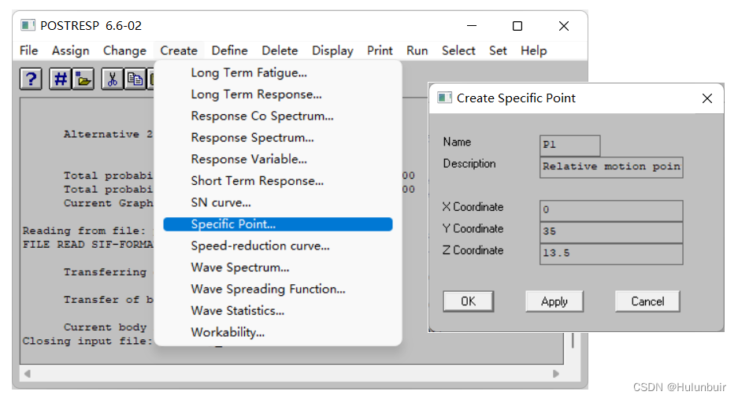Click the Z Coordinate field showing 13.5
The image size is (738, 399).
611,253
